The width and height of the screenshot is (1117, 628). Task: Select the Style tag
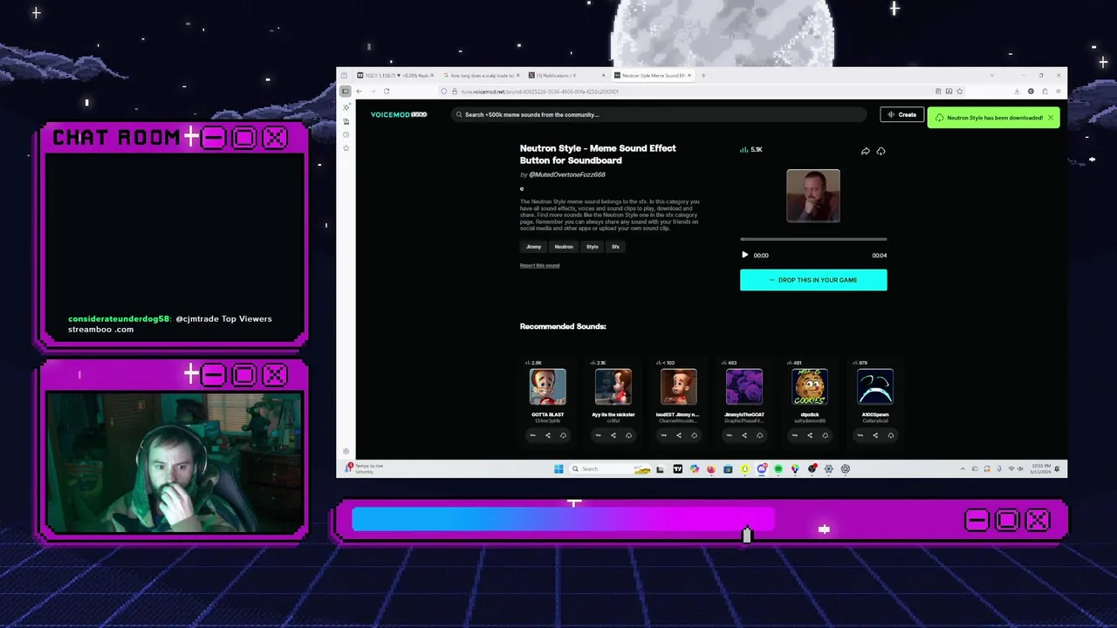click(593, 247)
